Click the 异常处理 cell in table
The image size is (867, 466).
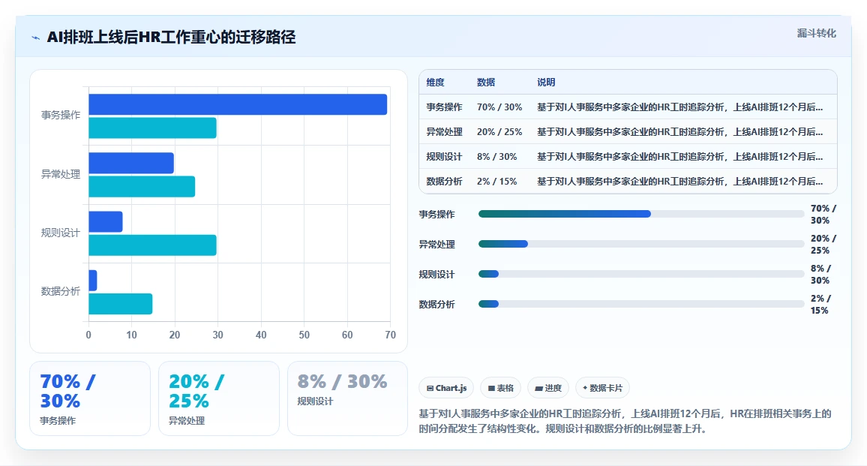[x=444, y=132]
